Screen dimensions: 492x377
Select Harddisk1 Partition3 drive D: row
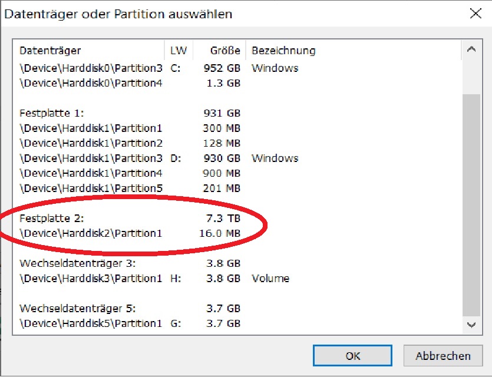pyautogui.click(x=237, y=158)
